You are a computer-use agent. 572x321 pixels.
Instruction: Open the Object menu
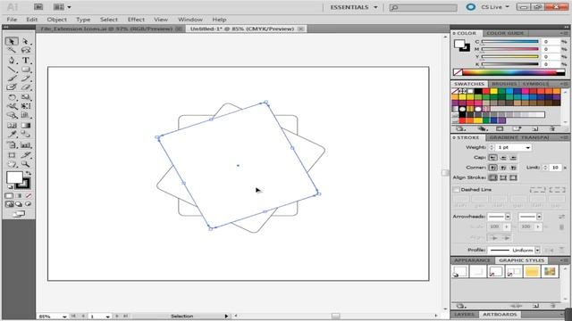pos(56,20)
